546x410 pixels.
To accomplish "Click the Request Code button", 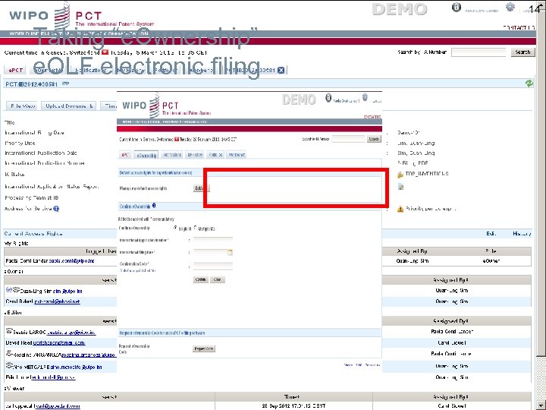I will pyautogui.click(x=204, y=349).
